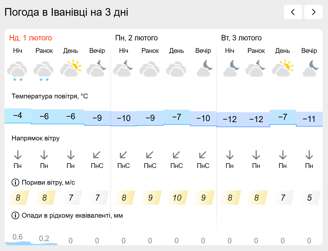The width and height of the screenshot is (328, 251).
Task: Click Tuesday morning −12 temperature cell
Action: pyautogui.click(x=256, y=119)
